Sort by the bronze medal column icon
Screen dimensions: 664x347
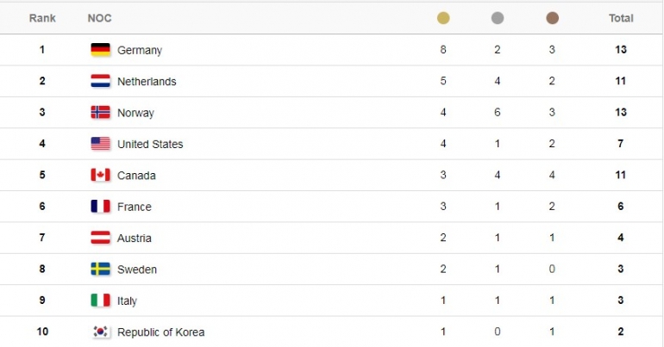click(552, 18)
